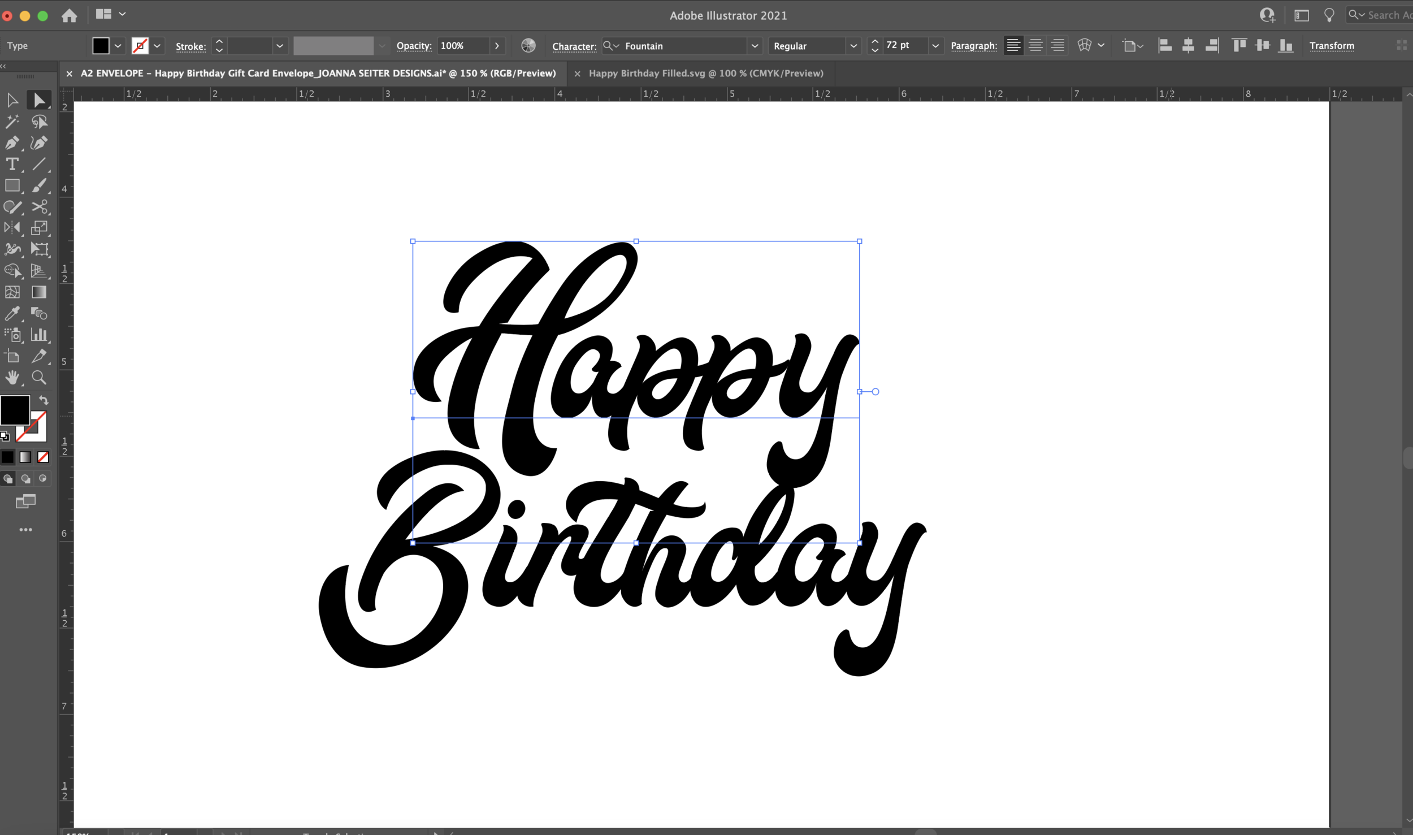1413x835 pixels.
Task: Select the Gradient tool
Action: [39, 292]
